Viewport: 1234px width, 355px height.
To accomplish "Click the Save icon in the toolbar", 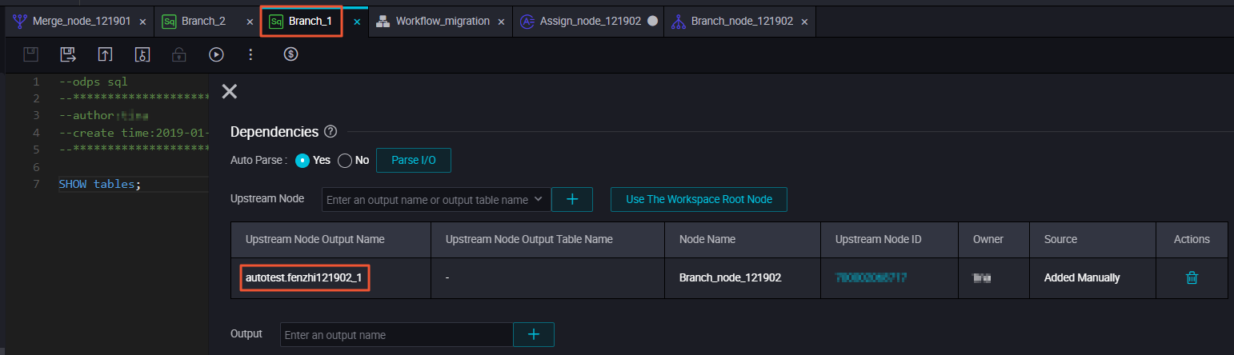I will pyautogui.click(x=30, y=54).
